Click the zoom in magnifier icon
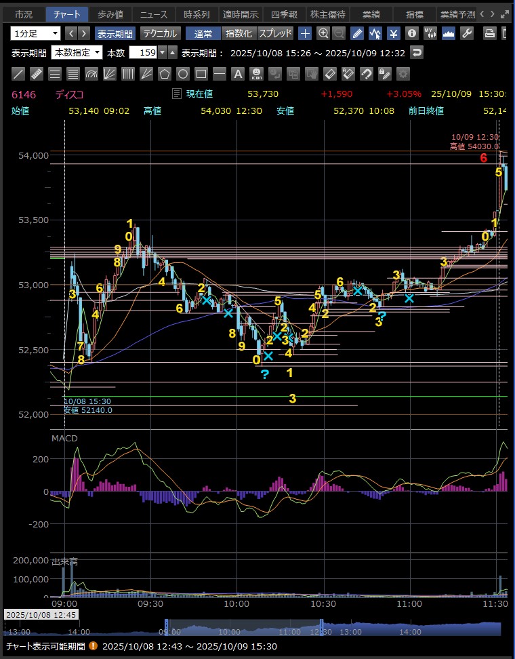The image size is (515, 659). (323, 33)
